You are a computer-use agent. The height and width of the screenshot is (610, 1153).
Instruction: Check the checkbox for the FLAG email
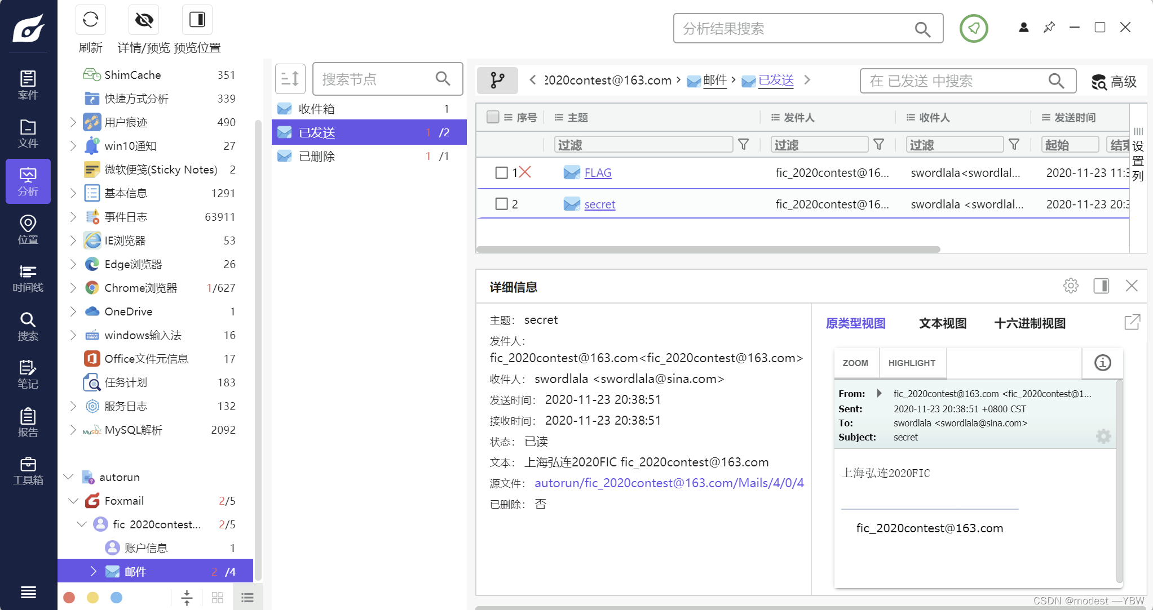(501, 173)
